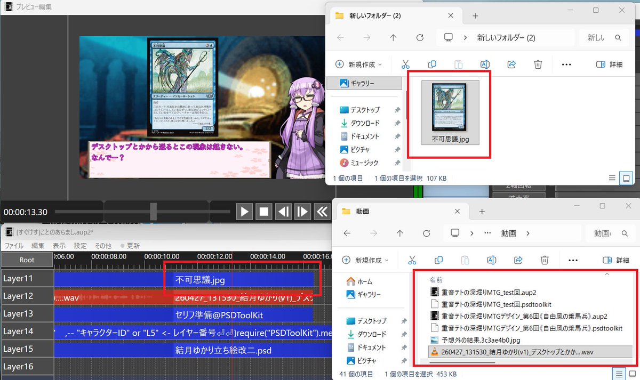Click the copy icon in 動画 window
This screenshot has height=380, width=640.
coord(438,260)
